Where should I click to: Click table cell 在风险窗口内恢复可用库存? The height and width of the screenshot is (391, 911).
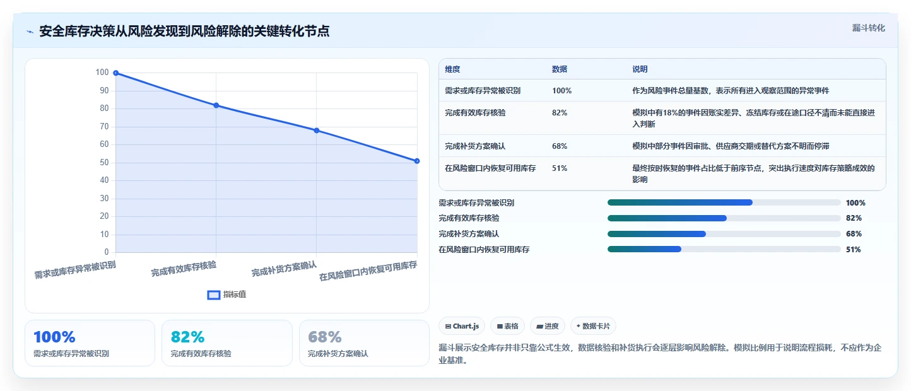pyautogui.click(x=490, y=168)
